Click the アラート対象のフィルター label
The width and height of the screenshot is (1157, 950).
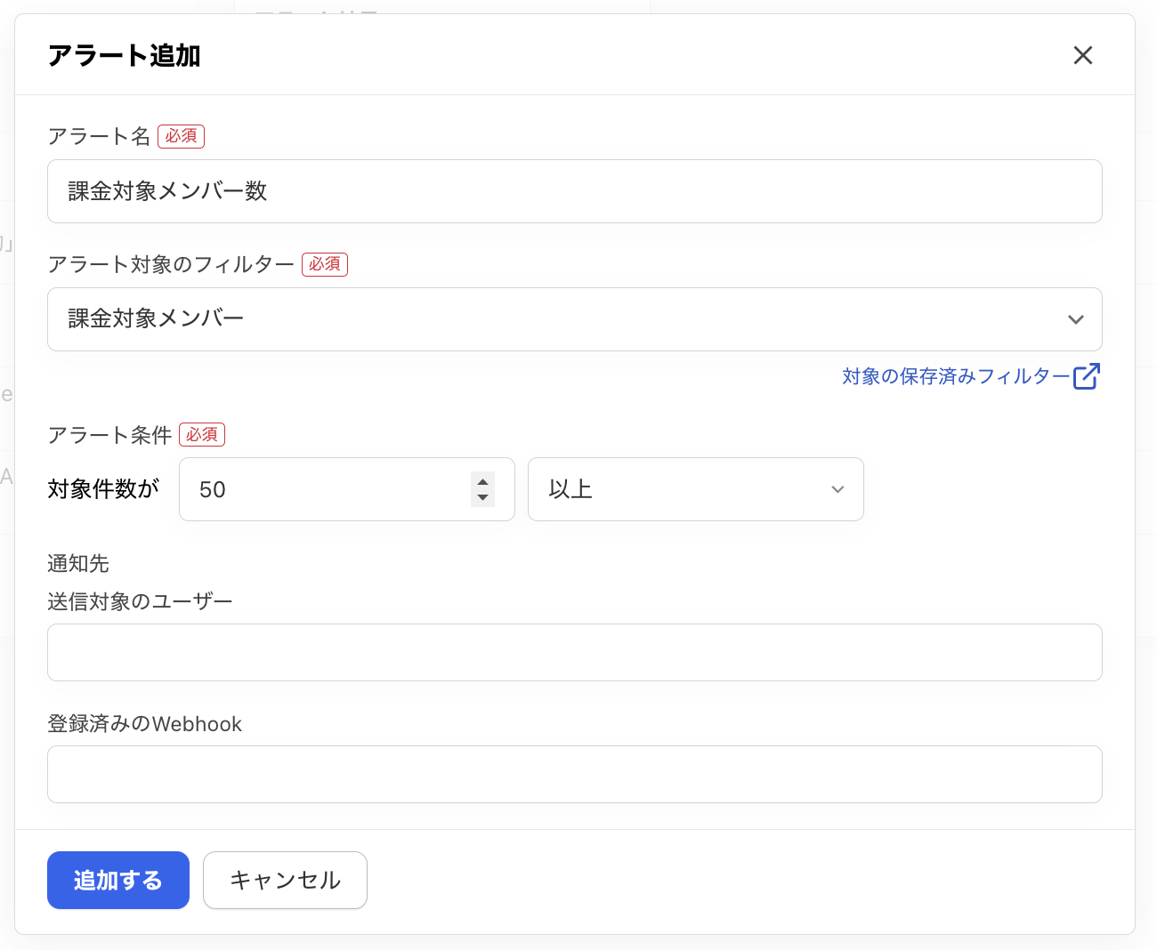(x=171, y=264)
